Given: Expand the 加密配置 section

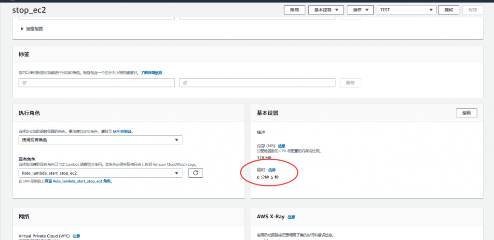Looking at the screenshot, I should click(x=32, y=29).
